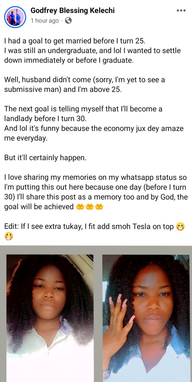Click "But it'll certainly happen." line

(x=45, y=158)
